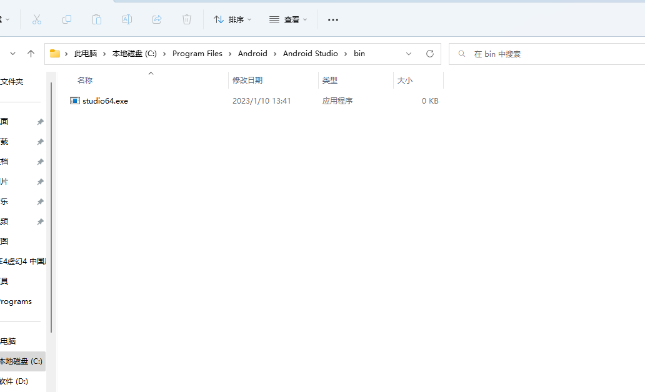Go to Program Files in the breadcrumb

pos(197,54)
